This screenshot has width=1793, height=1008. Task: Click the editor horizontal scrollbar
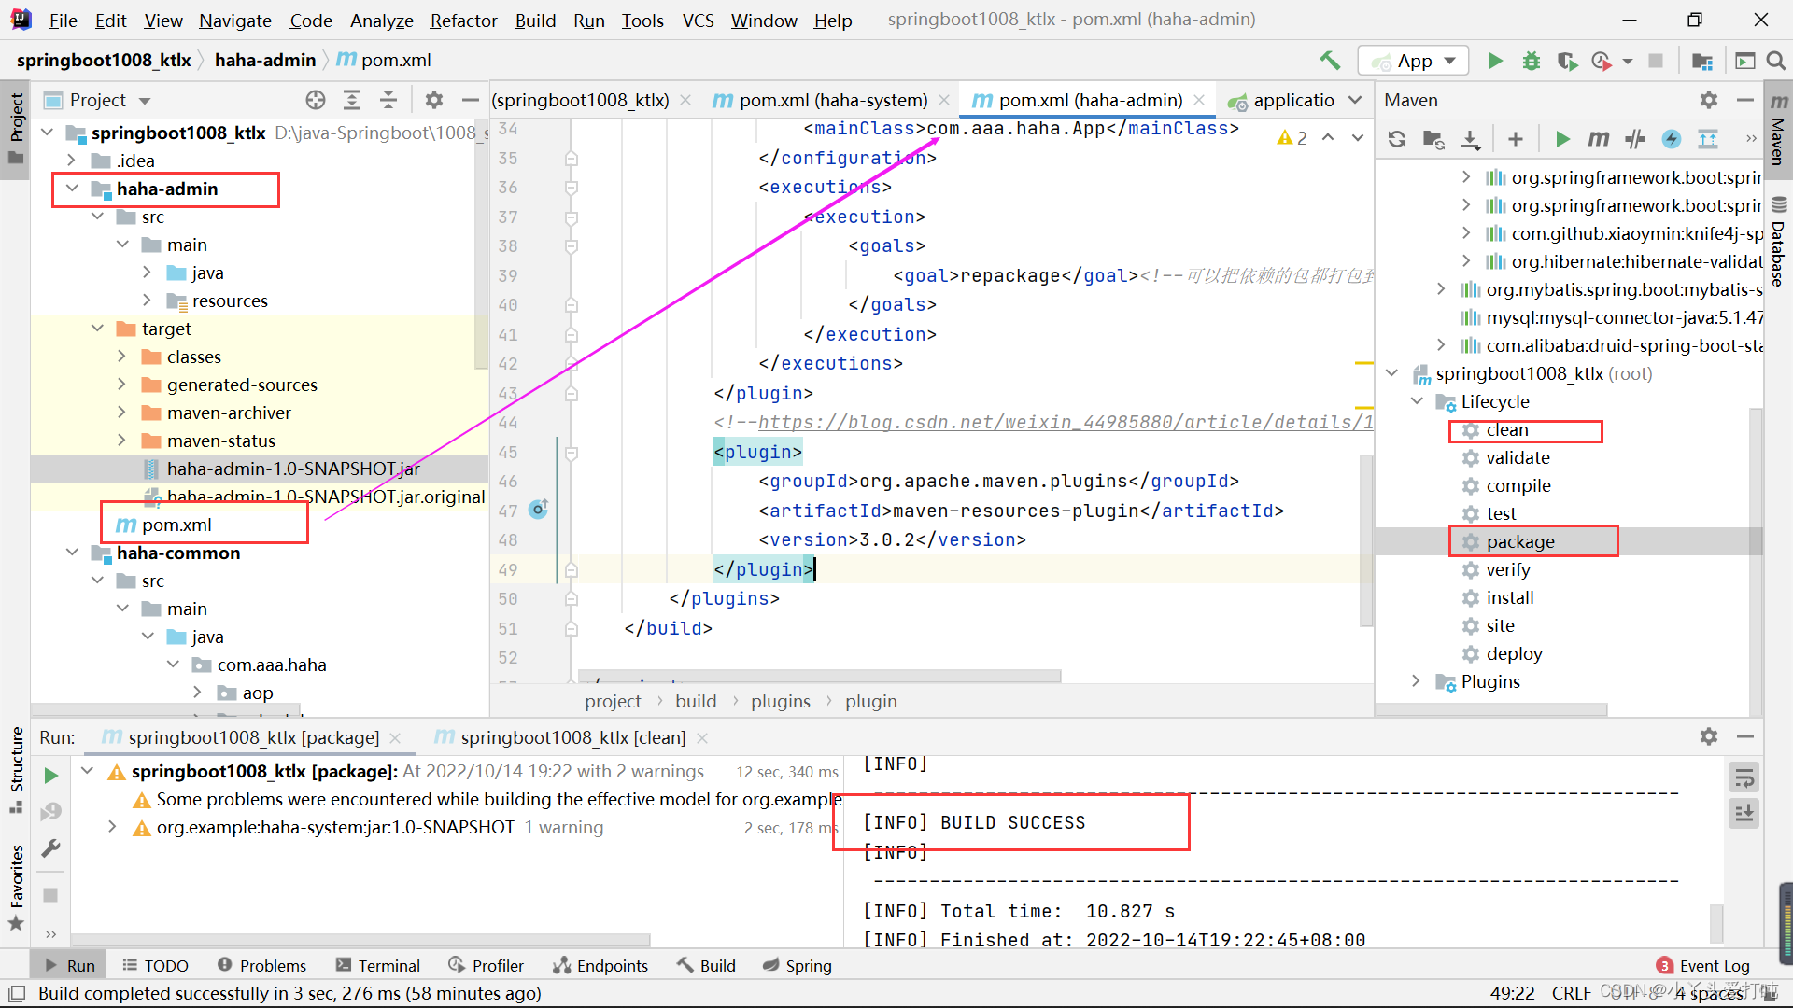[x=819, y=675]
